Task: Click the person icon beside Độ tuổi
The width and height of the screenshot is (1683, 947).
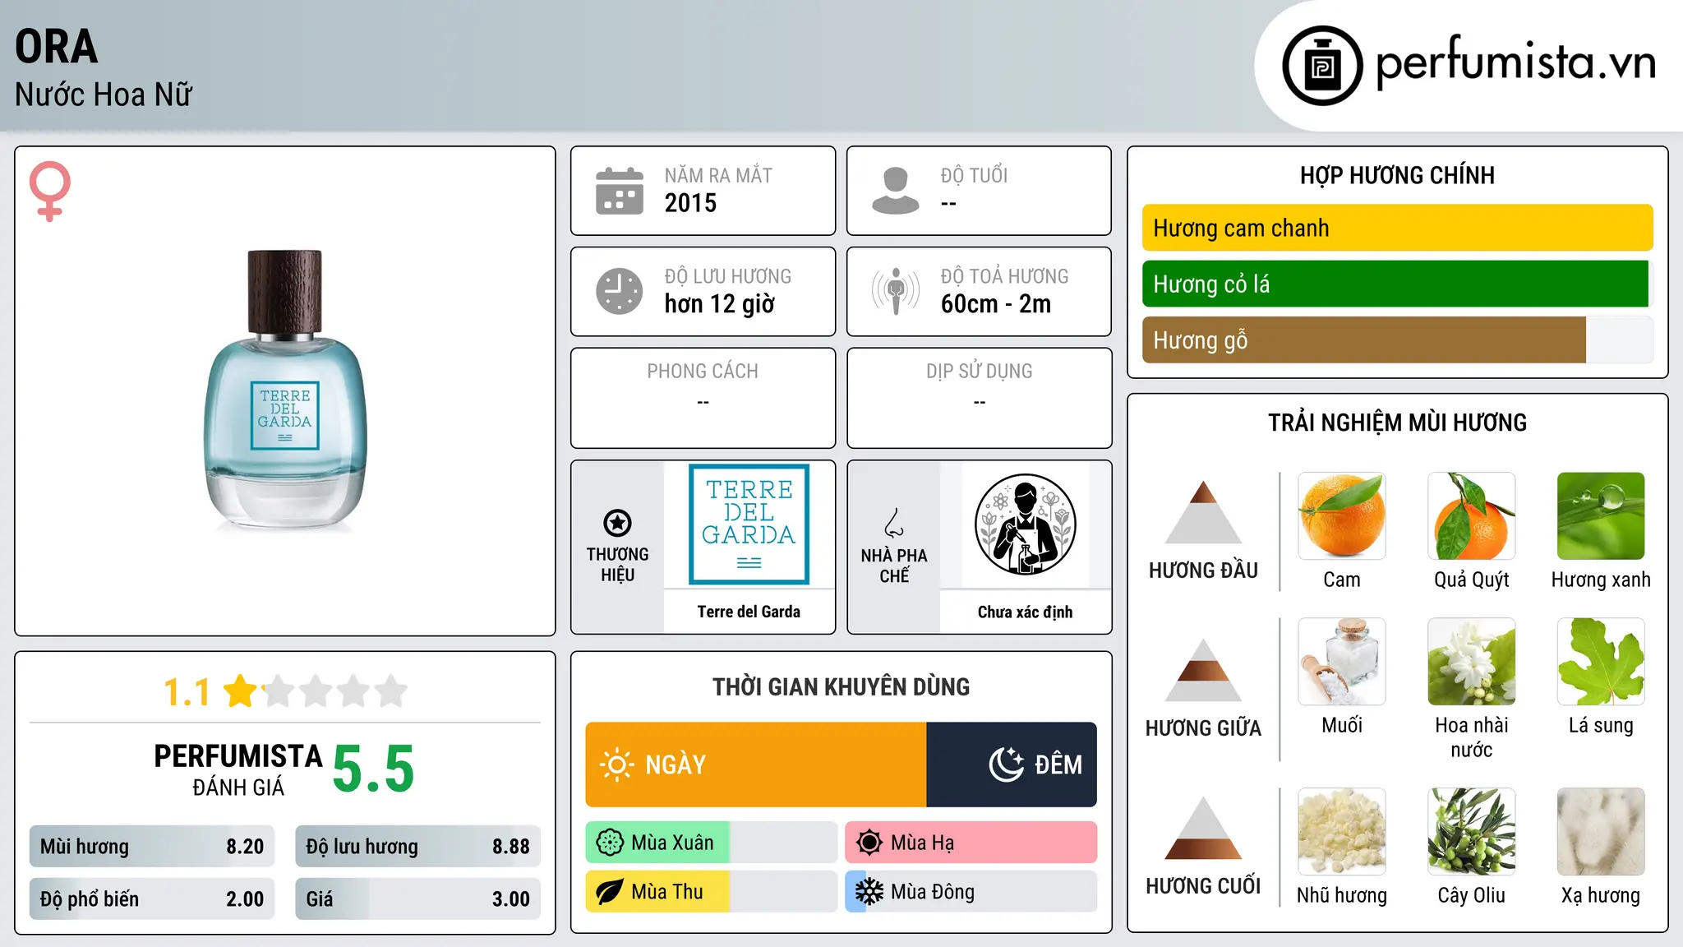Action: pyautogui.click(x=895, y=191)
